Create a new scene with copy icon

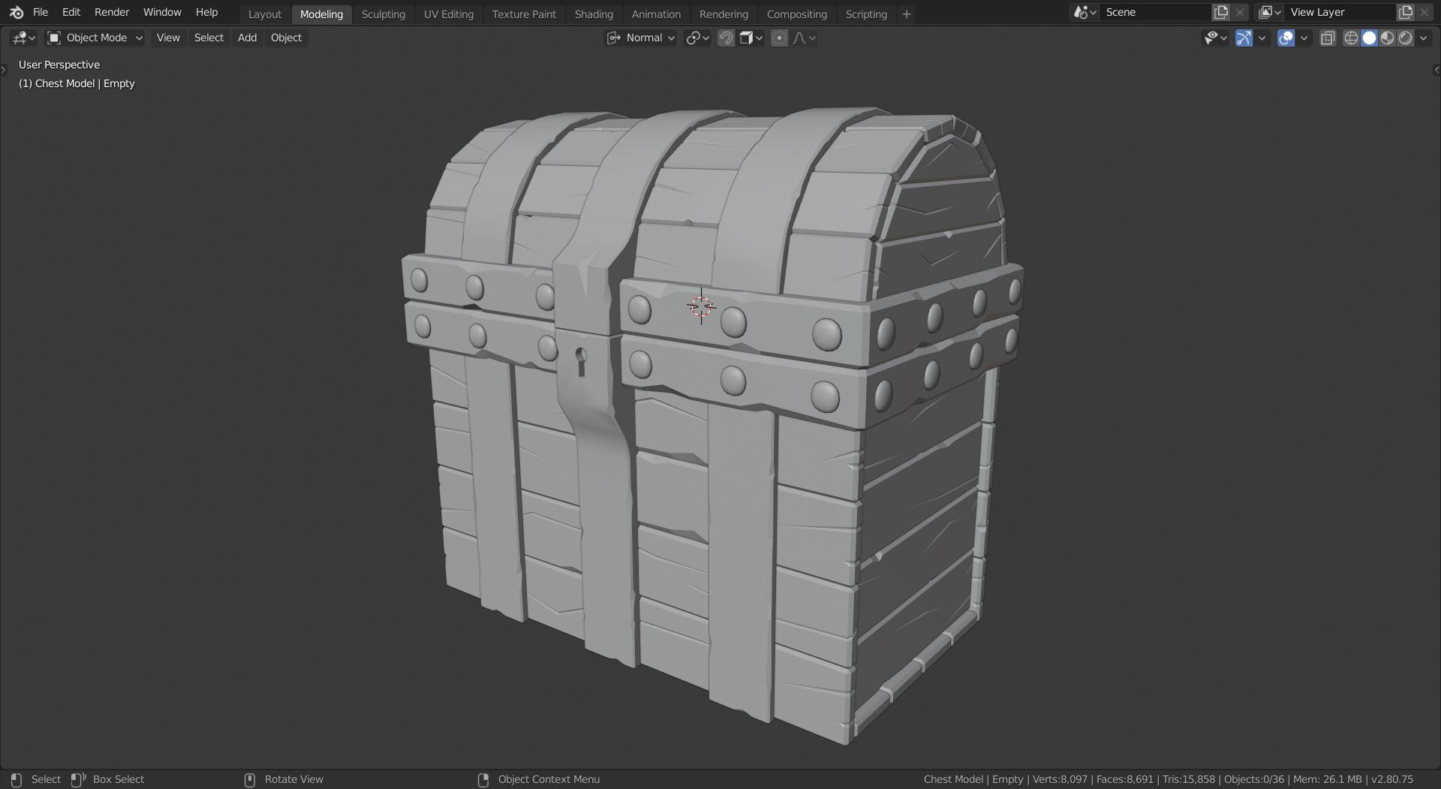coord(1221,13)
